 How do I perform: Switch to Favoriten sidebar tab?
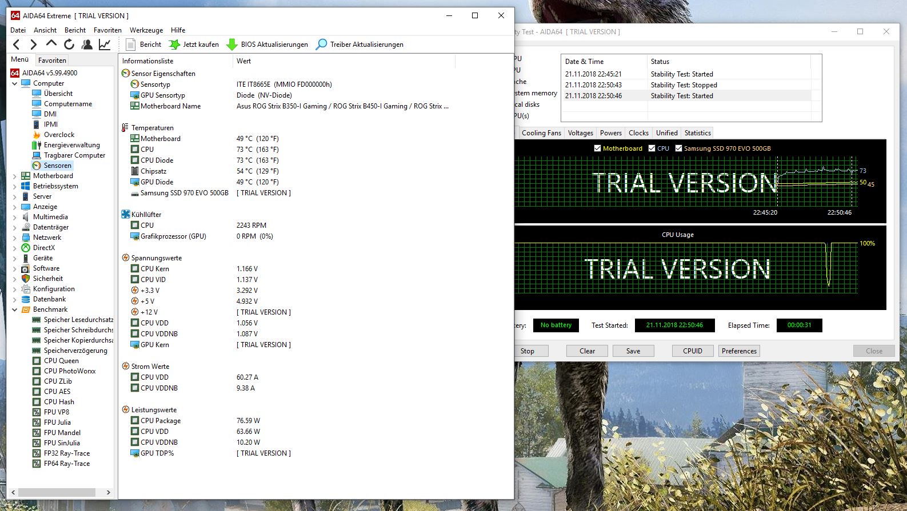pyautogui.click(x=52, y=61)
